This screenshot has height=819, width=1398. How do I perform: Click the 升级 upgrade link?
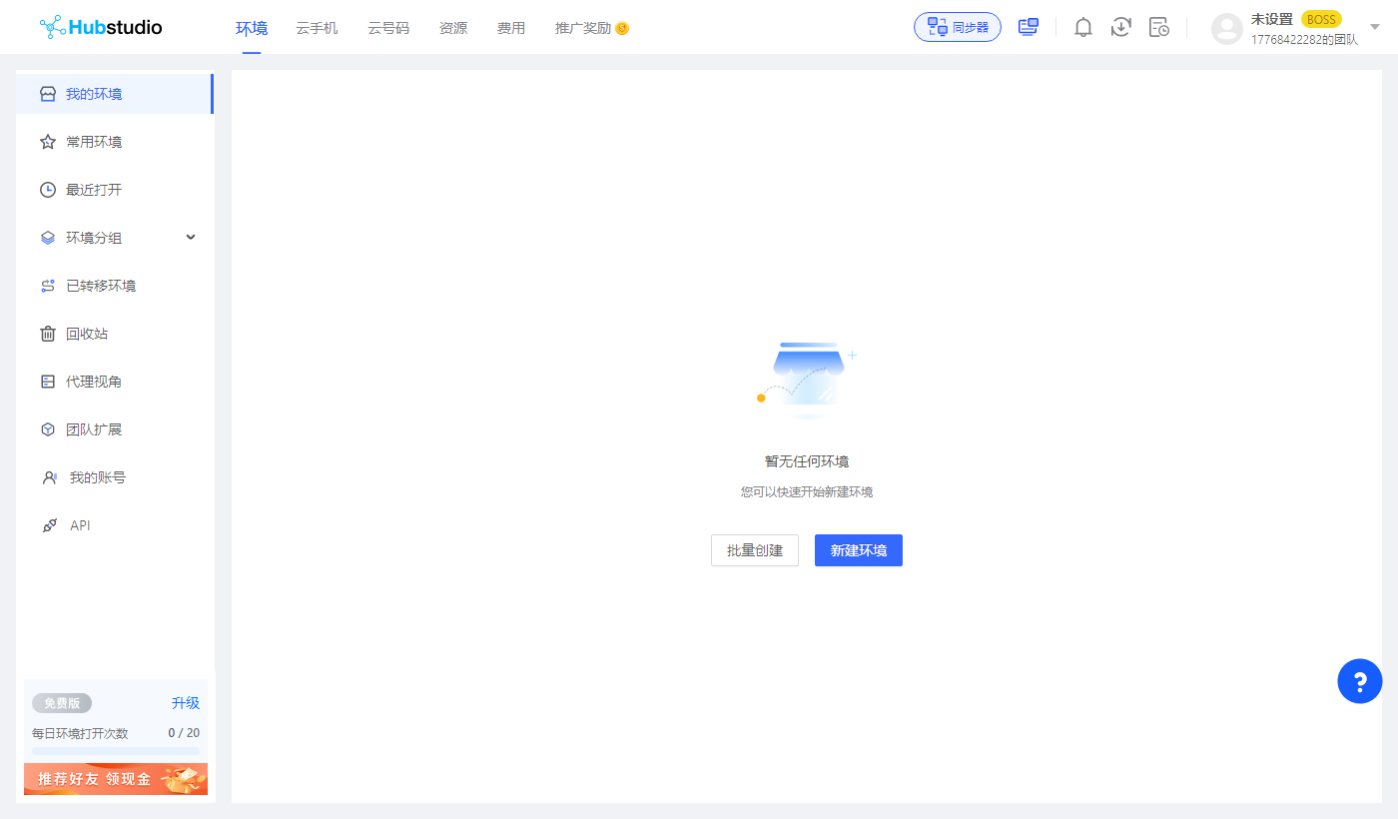click(x=186, y=703)
